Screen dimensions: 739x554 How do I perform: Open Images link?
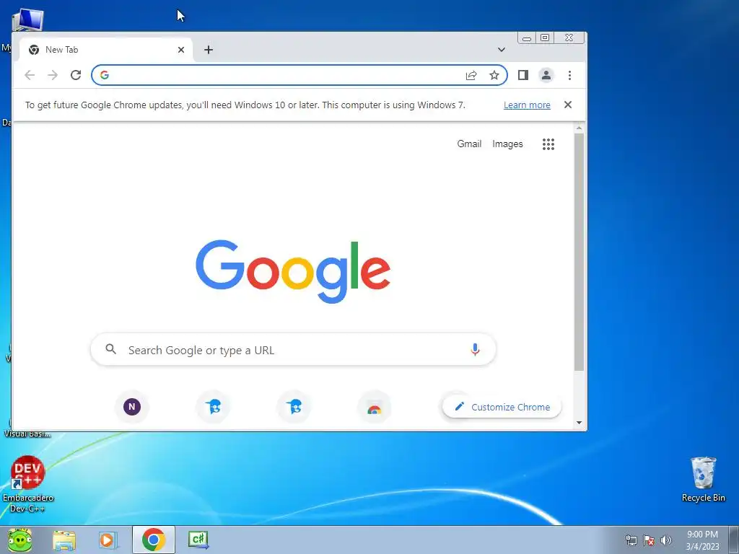click(507, 144)
